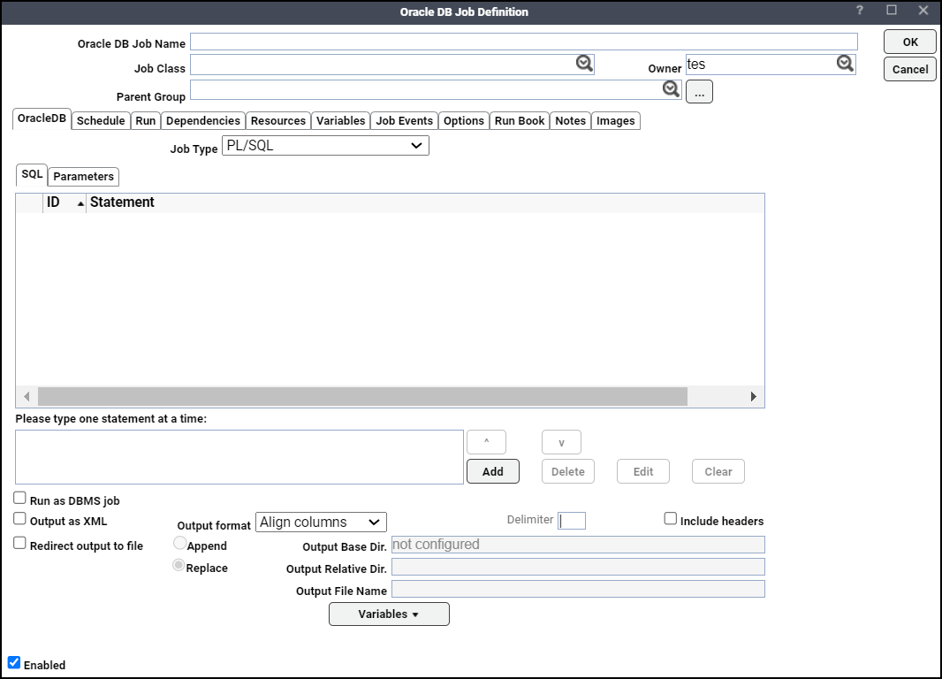Viewport: 942px width, 679px height.
Task: Maximize the Oracle DB Job Definition window
Action: click(x=892, y=11)
